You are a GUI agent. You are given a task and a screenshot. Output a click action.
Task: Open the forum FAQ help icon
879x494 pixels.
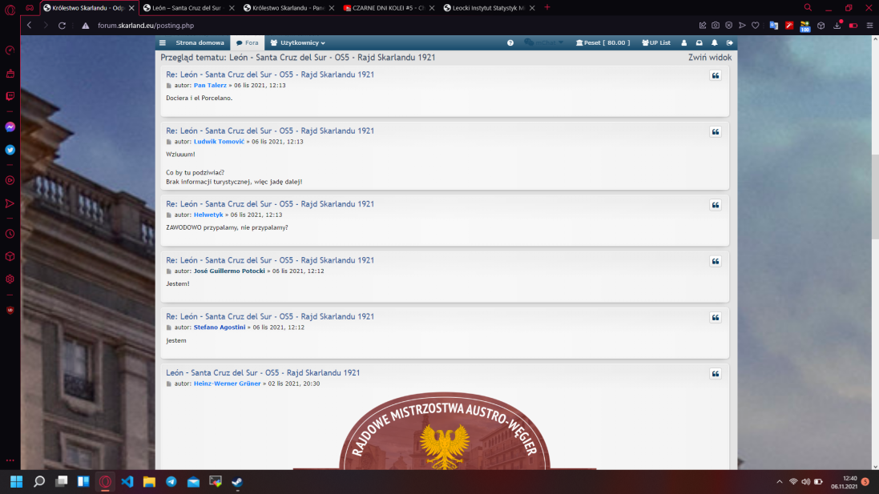point(510,42)
